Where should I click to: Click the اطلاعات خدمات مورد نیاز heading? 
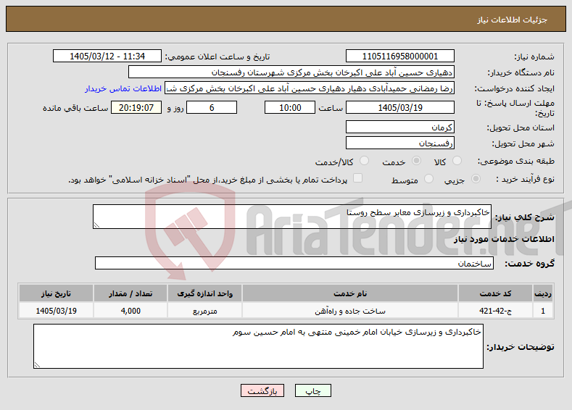(504, 239)
